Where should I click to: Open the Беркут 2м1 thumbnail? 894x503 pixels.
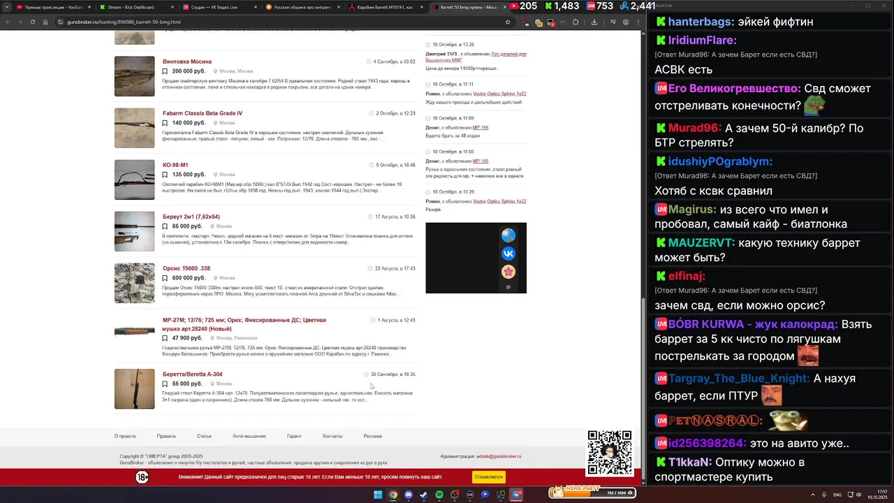[134, 231]
